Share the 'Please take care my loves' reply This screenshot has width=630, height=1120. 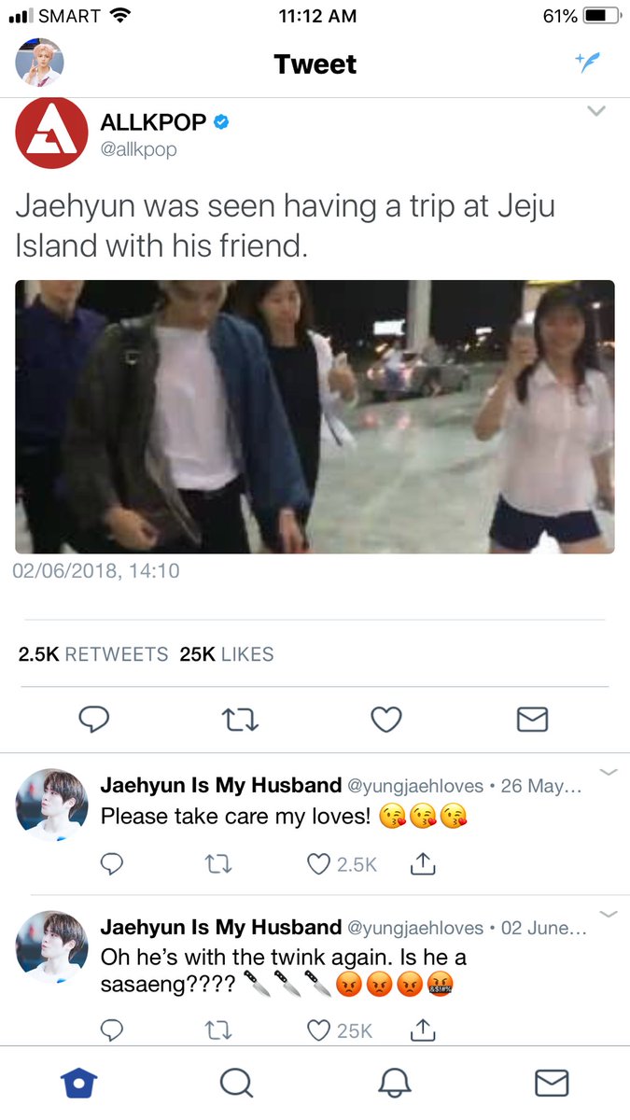pyautogui.click(x=423, y=863)
